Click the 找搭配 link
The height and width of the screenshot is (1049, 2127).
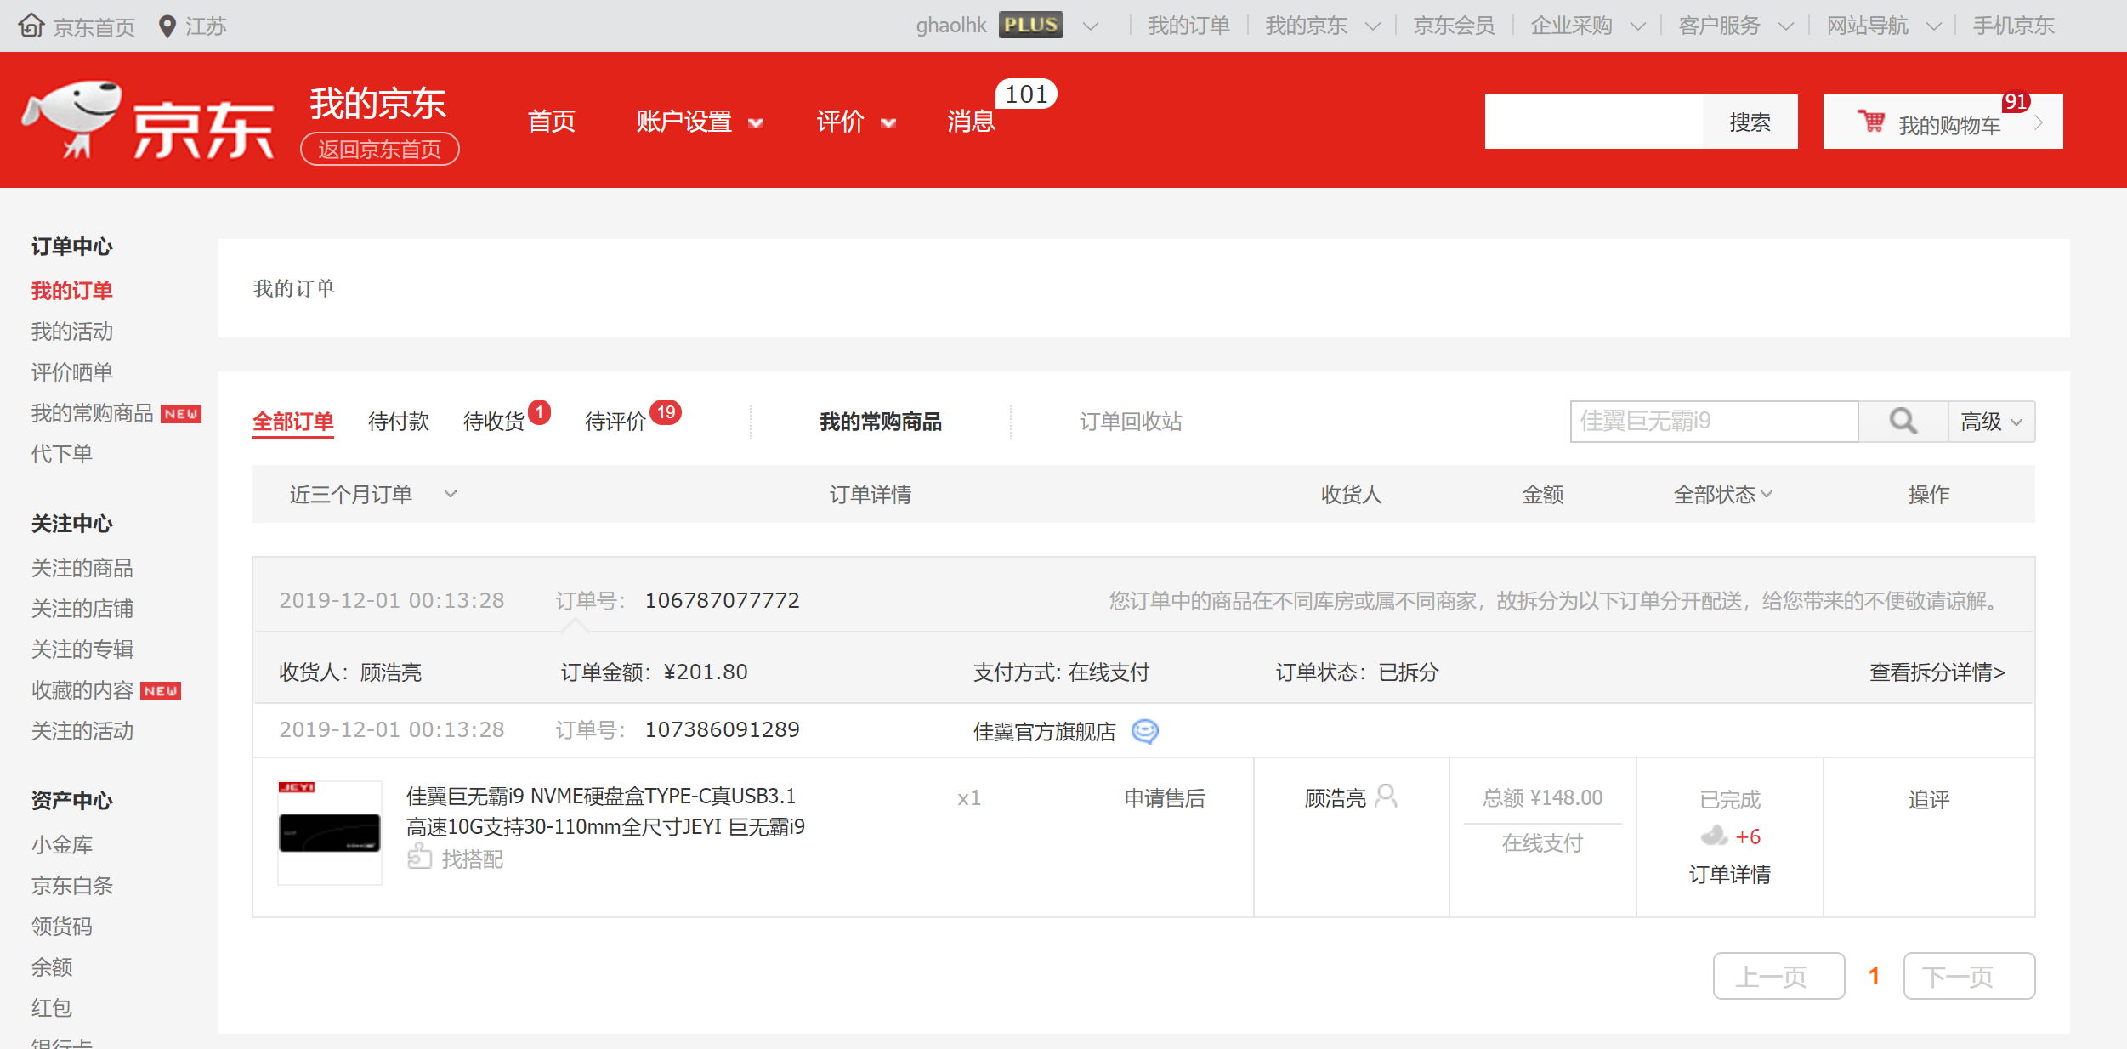coord(472,859)
